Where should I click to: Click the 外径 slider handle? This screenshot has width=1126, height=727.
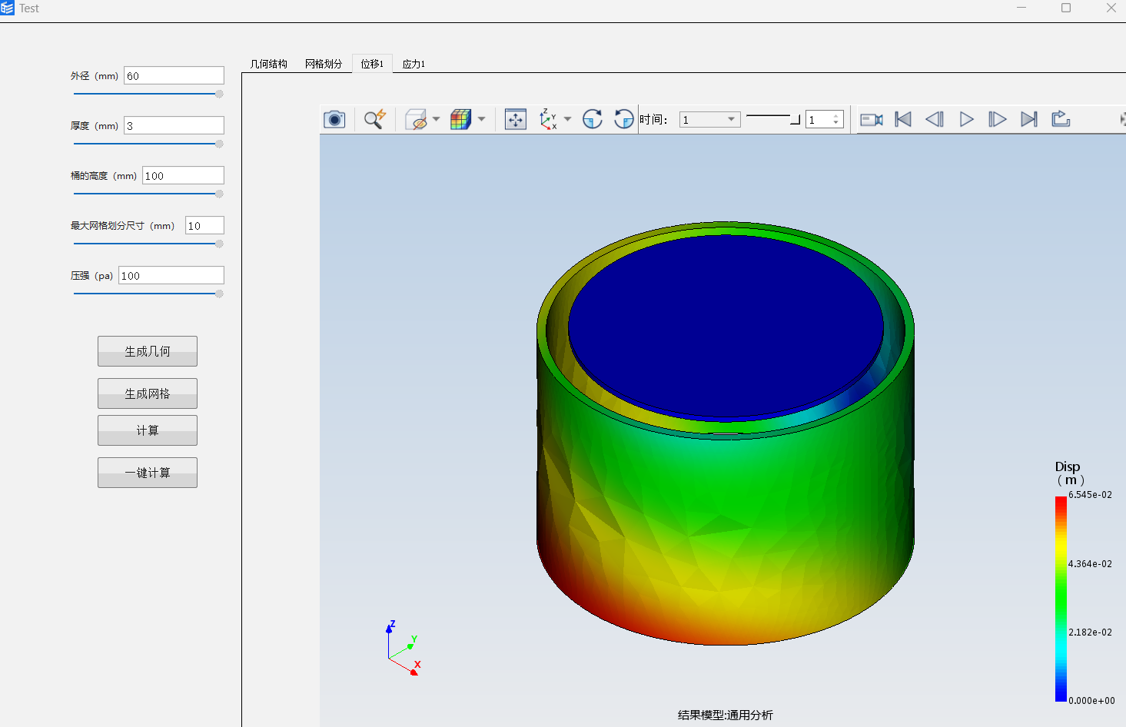coord(219,94)
